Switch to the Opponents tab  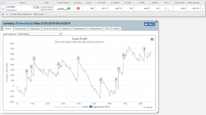35,29
